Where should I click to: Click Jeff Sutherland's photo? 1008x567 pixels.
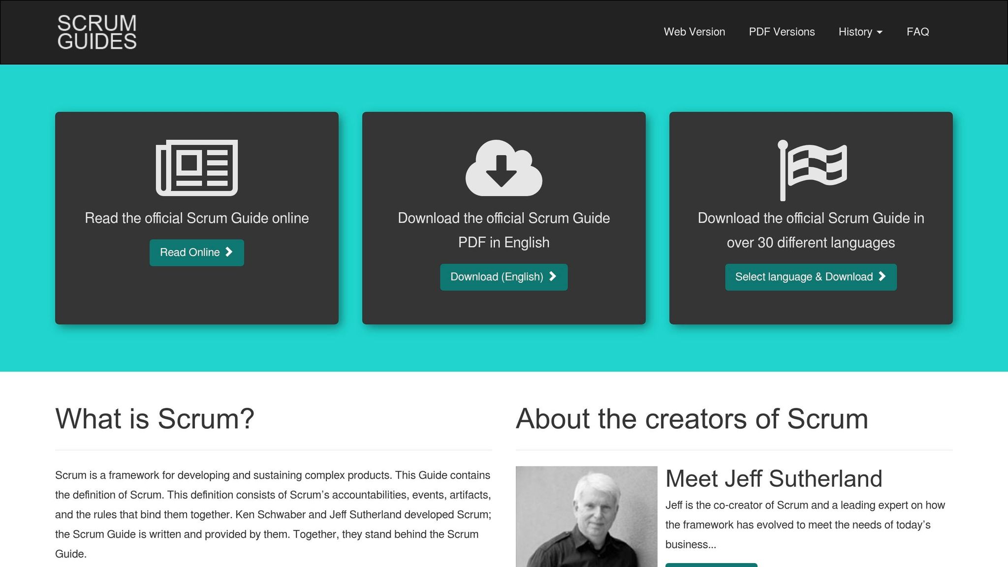coord(586,516)
